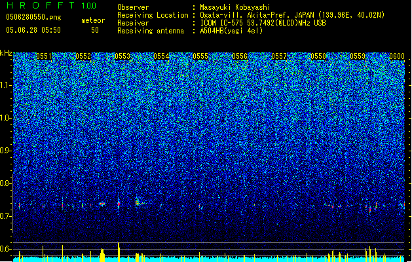
Task: Select the file name 0506280550.png
Action: click(33, 17)
